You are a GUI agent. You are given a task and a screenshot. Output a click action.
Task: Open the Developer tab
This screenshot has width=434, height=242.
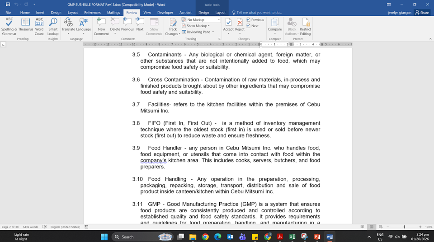pos(165,13)
